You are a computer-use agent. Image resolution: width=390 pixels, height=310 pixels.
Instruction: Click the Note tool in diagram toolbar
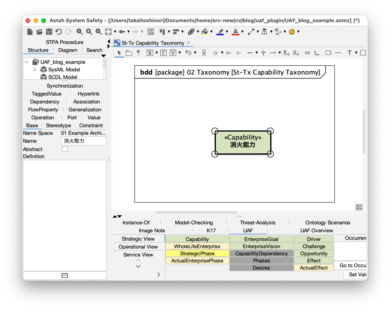coord(328,53)
